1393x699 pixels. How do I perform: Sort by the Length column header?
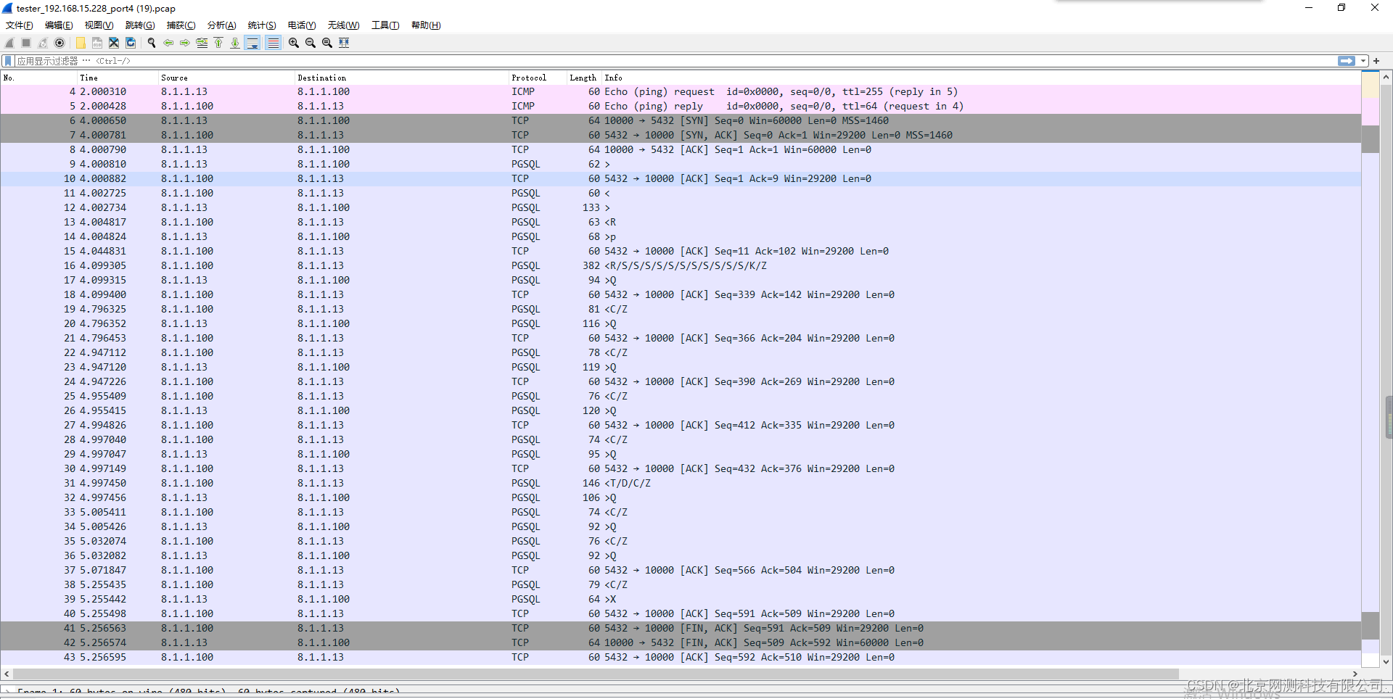pos(583,78)
